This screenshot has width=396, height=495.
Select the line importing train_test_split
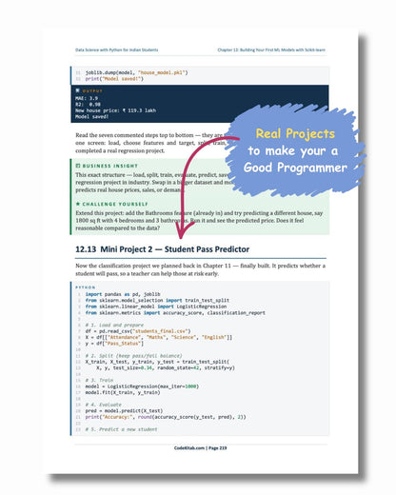(157, 300)
